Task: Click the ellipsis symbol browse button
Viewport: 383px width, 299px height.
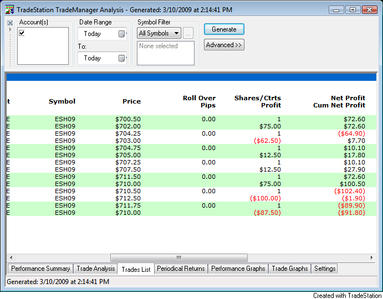Action: pyautogui.click(x=188, y=33)
